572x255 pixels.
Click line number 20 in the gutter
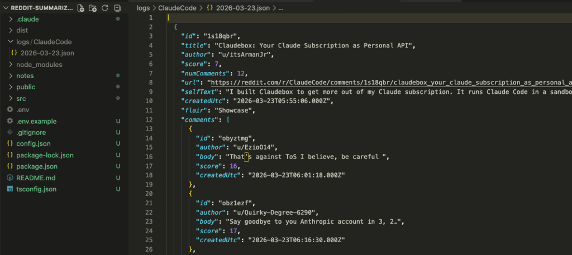(x=150, y=194)
